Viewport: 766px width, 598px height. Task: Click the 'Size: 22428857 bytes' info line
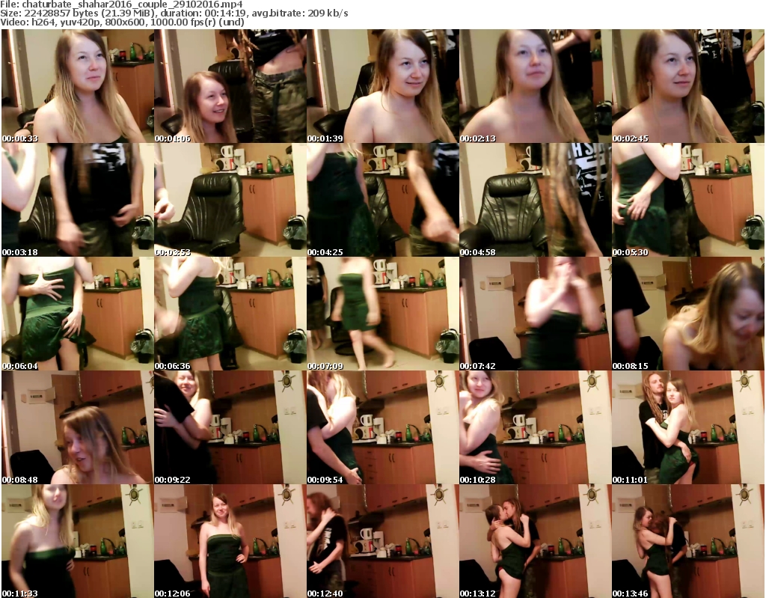point(174,13)
